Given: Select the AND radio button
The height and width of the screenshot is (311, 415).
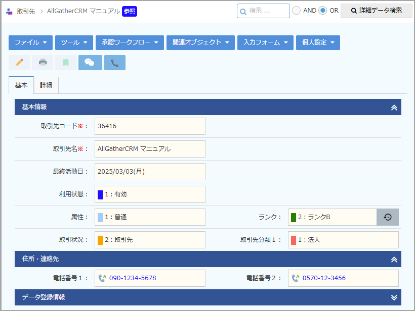Looking at the screenshot, I should (296, 11).
